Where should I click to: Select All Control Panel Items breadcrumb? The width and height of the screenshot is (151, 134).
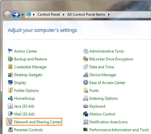[86, 14]
